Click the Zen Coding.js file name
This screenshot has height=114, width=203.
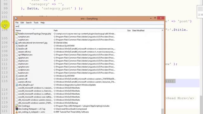point(24,106)
